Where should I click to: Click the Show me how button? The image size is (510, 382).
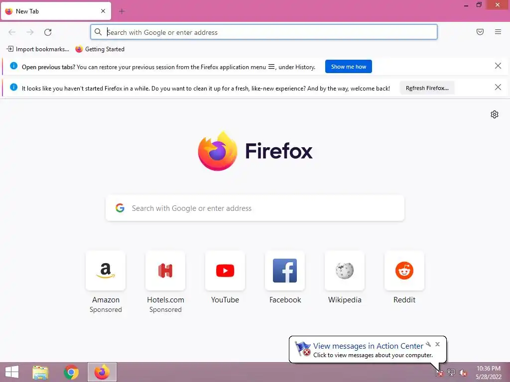point(348,67)
